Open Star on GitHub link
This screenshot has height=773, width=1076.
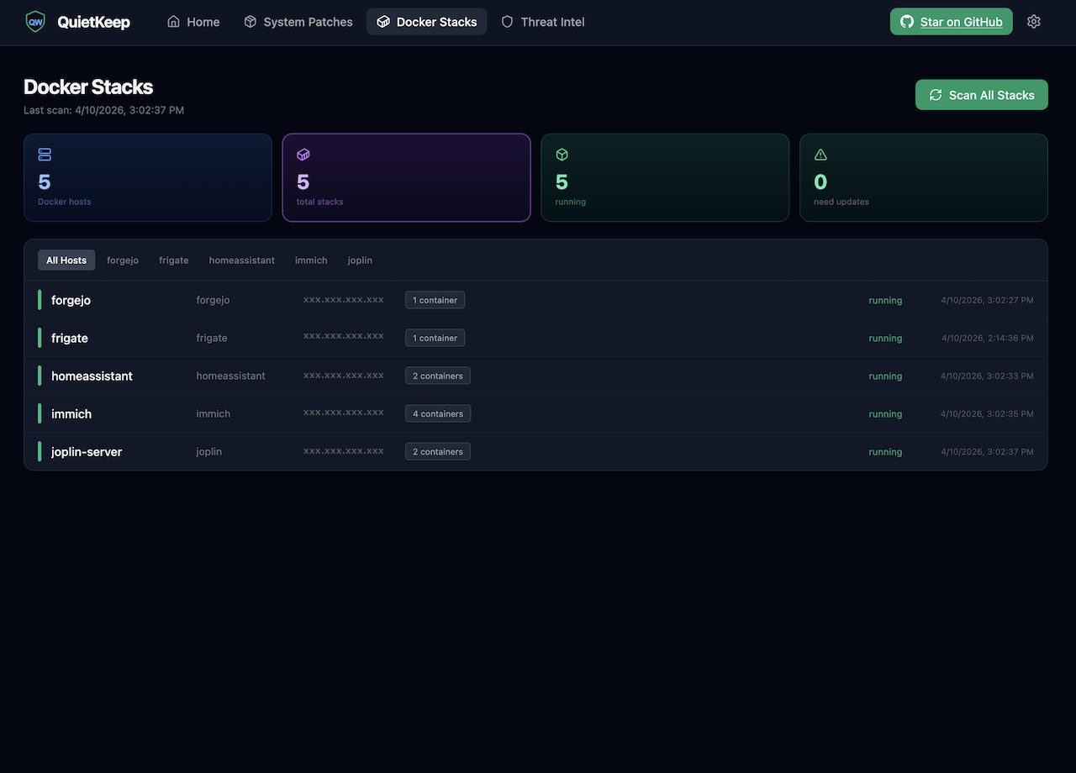pos(951,21)
